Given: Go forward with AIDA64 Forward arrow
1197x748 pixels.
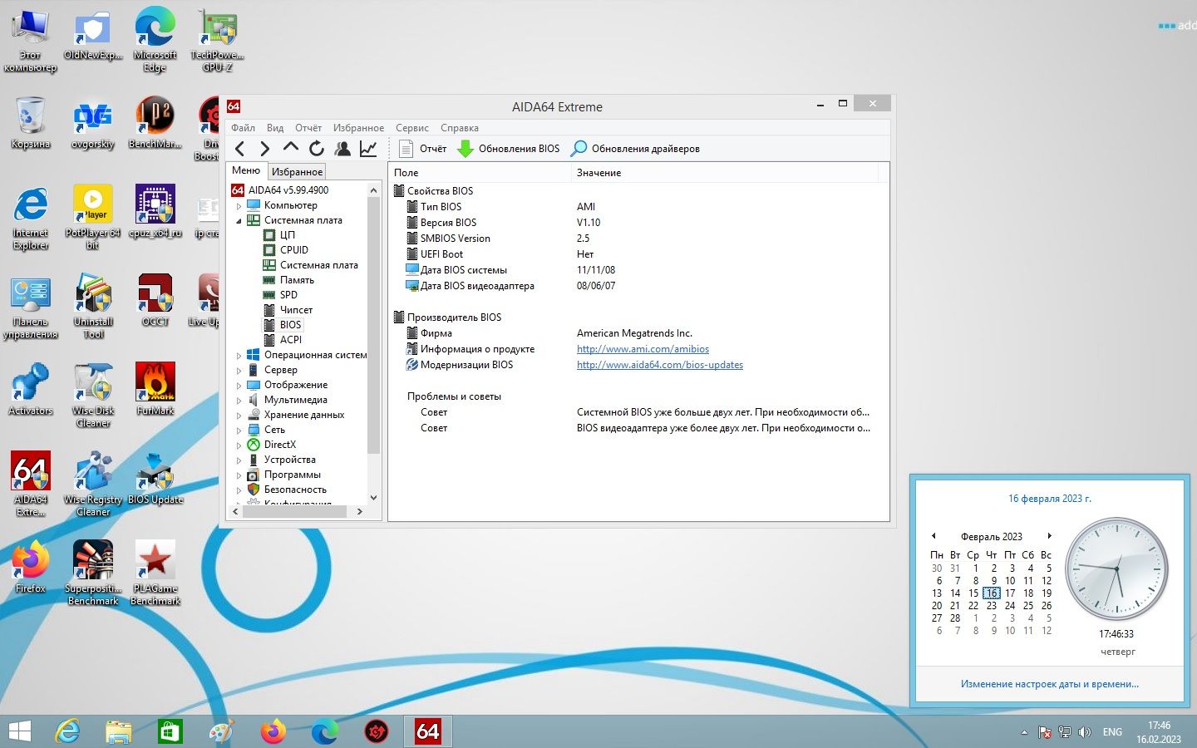Looking at the screenshot, I should pos(264,149).
